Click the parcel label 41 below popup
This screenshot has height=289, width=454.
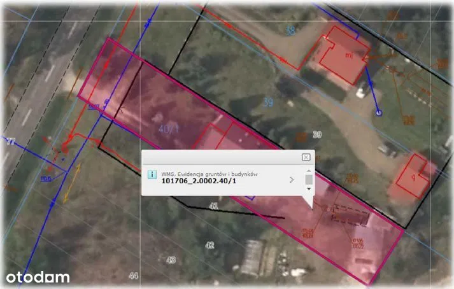(213, 206)
